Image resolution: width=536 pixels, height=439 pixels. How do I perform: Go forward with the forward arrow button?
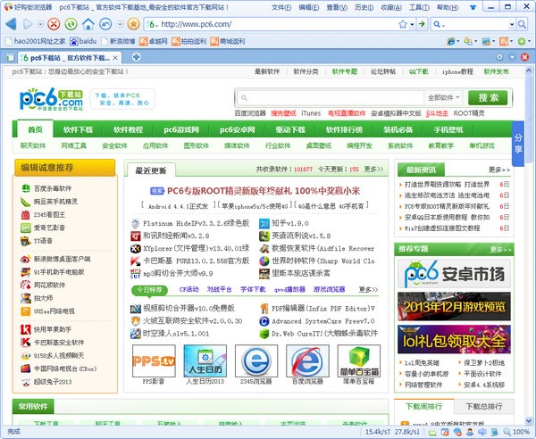point(28,24)
